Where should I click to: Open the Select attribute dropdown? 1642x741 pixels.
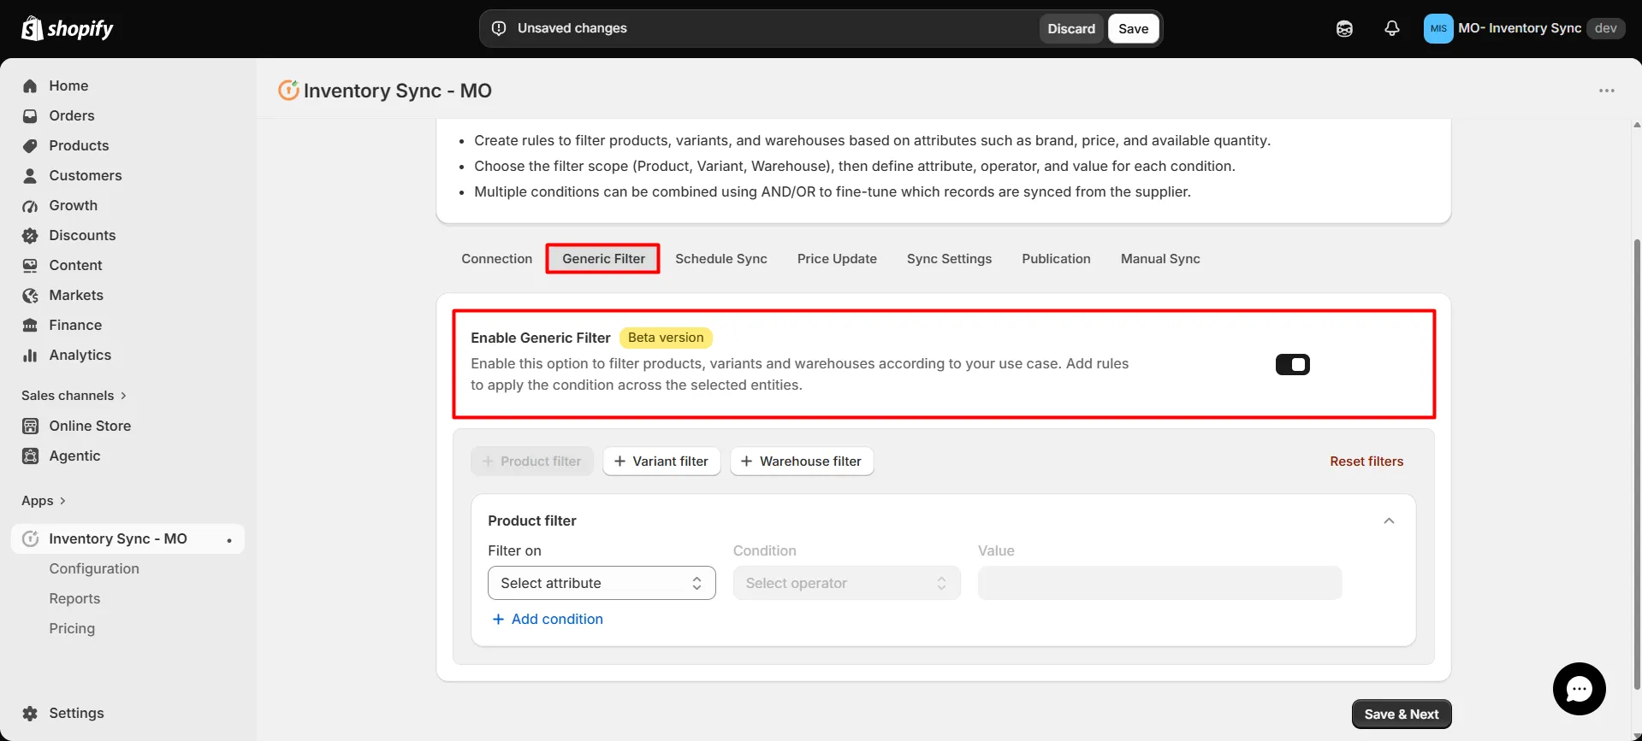click(602, 583)
